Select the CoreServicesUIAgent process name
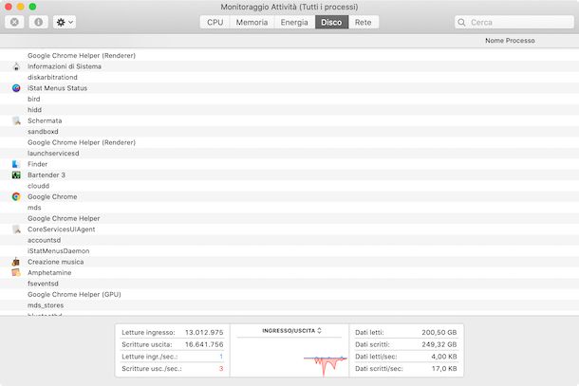The image size is (579, 386). coord(62,230)
